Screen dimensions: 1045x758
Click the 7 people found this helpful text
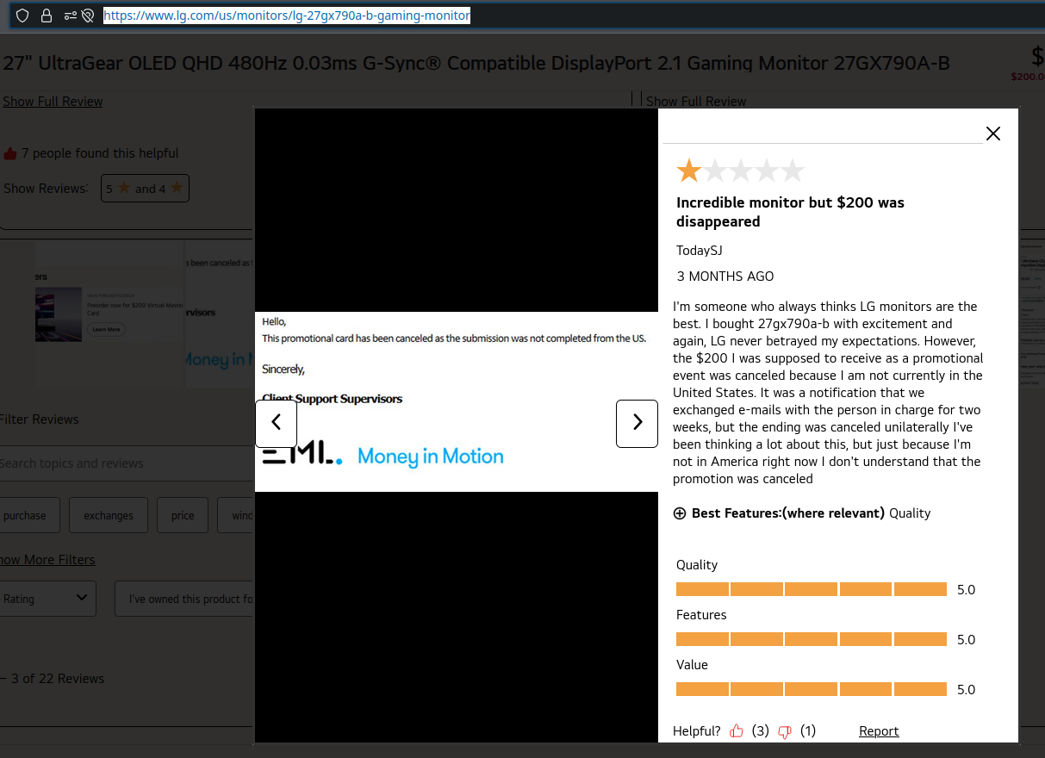point(100,153)
